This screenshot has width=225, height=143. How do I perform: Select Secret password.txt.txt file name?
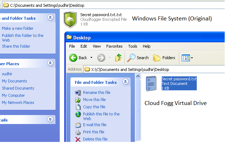[101, 15]
